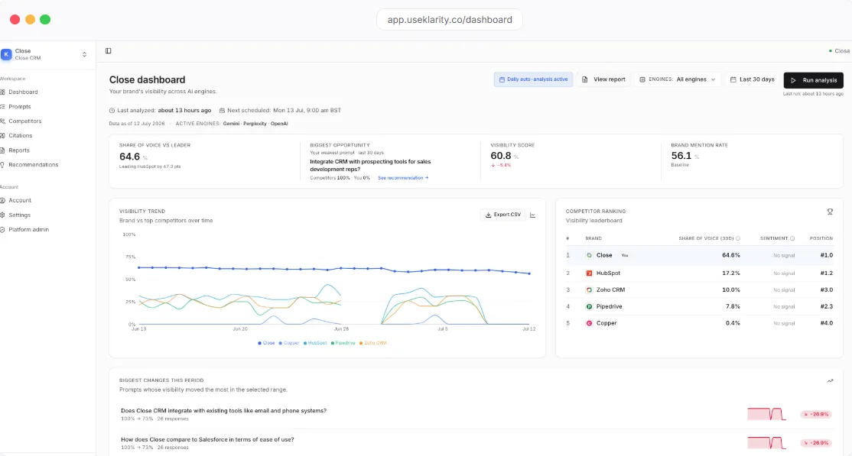Screen dimensions: 852x456
Task: Toggle the sidebar panel icon
Action: [x=108, y=51]
